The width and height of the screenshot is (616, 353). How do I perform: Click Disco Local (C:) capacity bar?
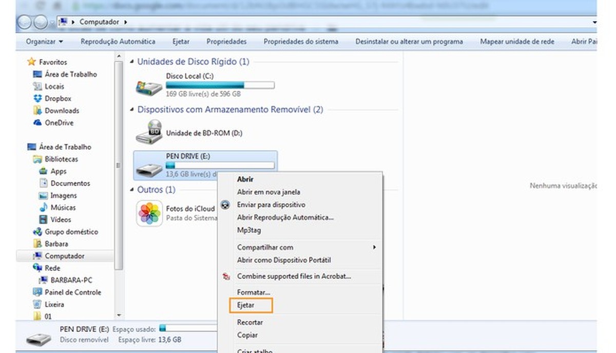[x=220, y=85]
